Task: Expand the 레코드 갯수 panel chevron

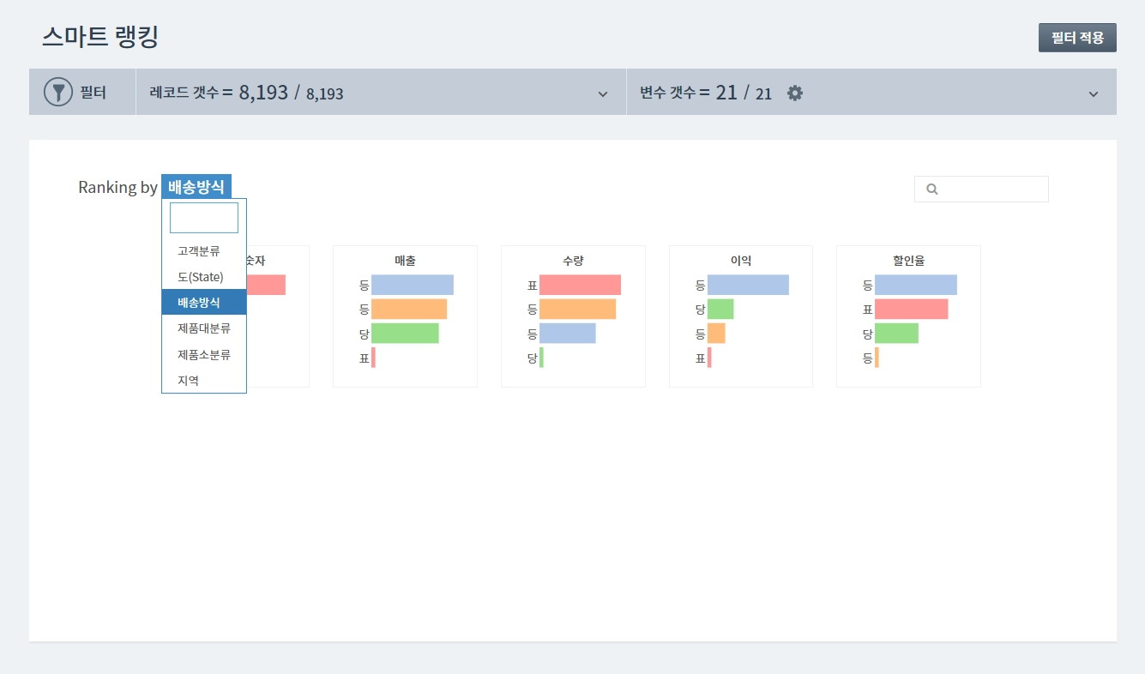Action: pos(603,93)
